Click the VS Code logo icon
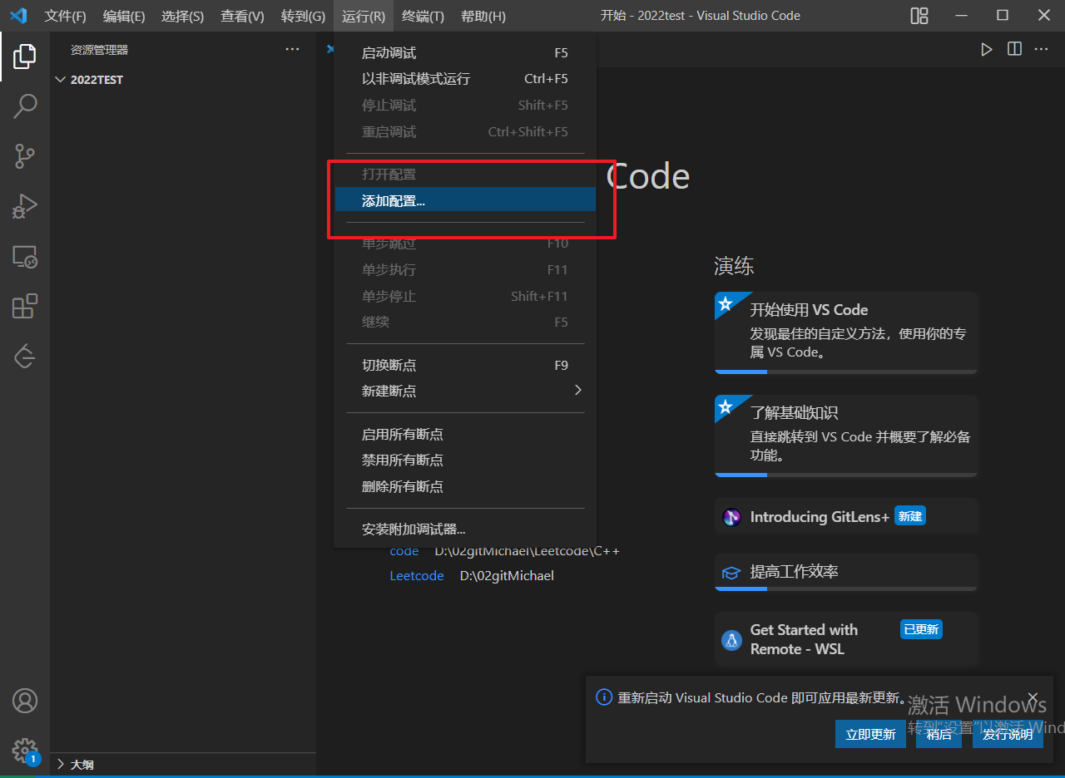1065x778 pixels. [x=17, y=16]
